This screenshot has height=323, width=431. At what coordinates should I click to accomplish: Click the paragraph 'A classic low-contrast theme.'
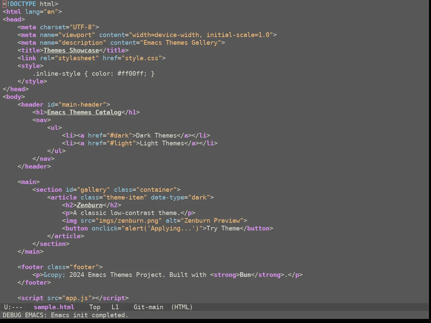coord(127,213)
